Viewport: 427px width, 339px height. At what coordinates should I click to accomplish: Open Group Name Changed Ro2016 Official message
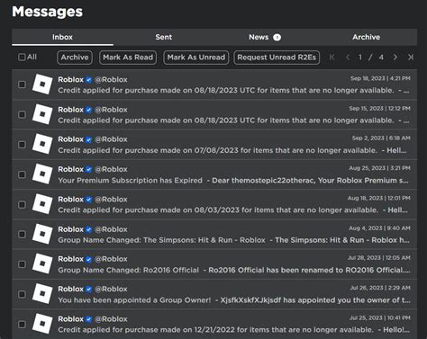pyautogui.click(x=214, y=264)
